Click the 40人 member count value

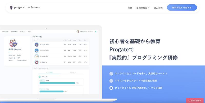tap(19, 58)
